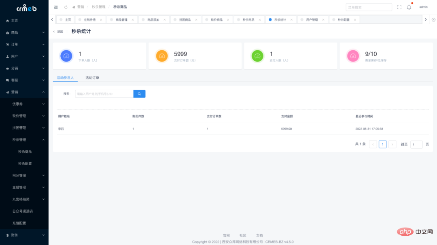The height and width of the screenshot is (245, 437).
Task: Open 主页 in the sidebar
Action: coord(24,21)
